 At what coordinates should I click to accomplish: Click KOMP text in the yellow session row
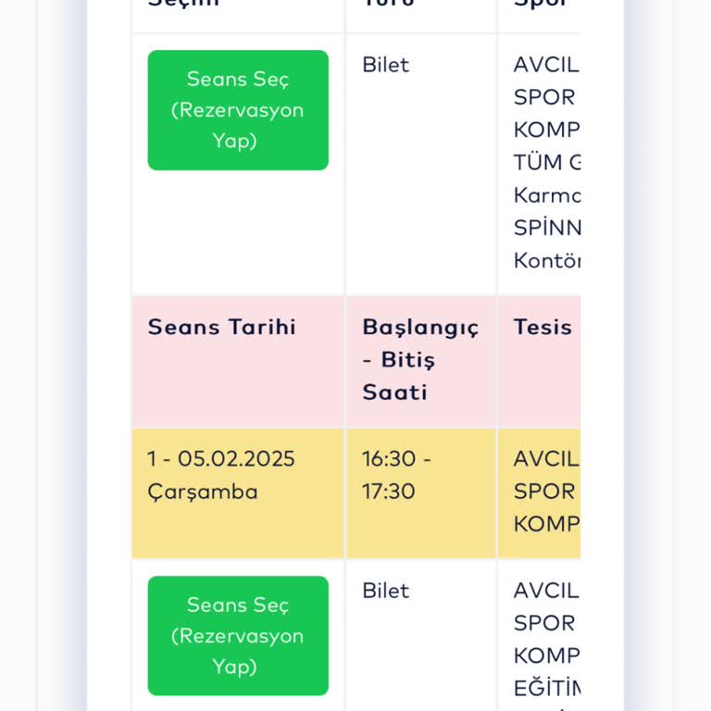(546, 524)
